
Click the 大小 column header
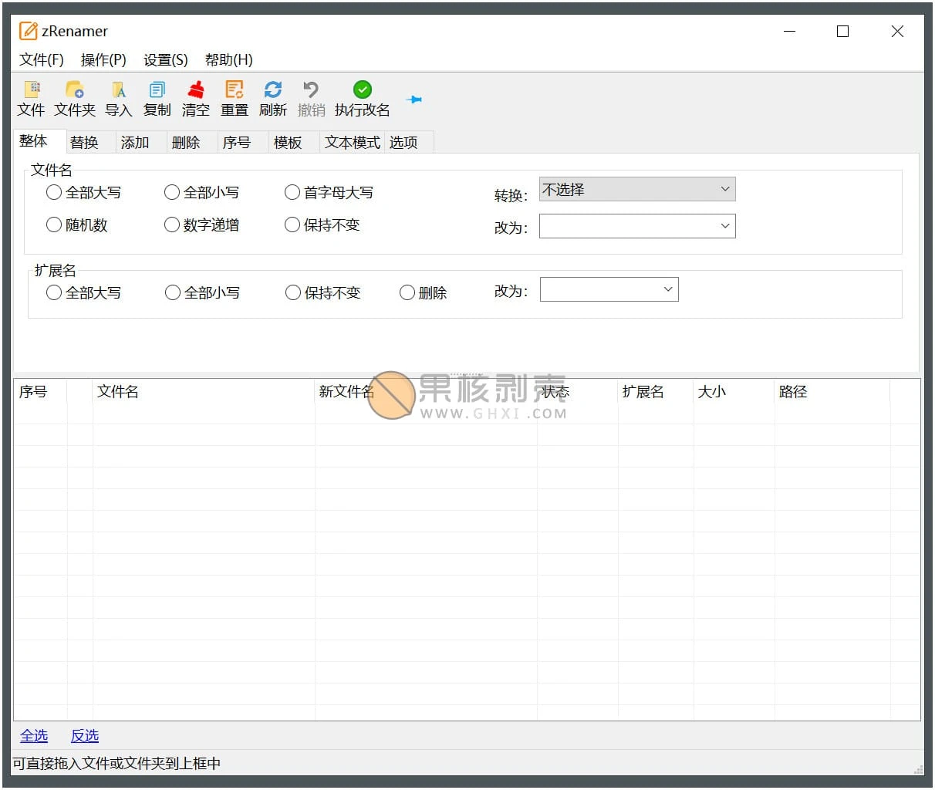[x=734, y=392]
